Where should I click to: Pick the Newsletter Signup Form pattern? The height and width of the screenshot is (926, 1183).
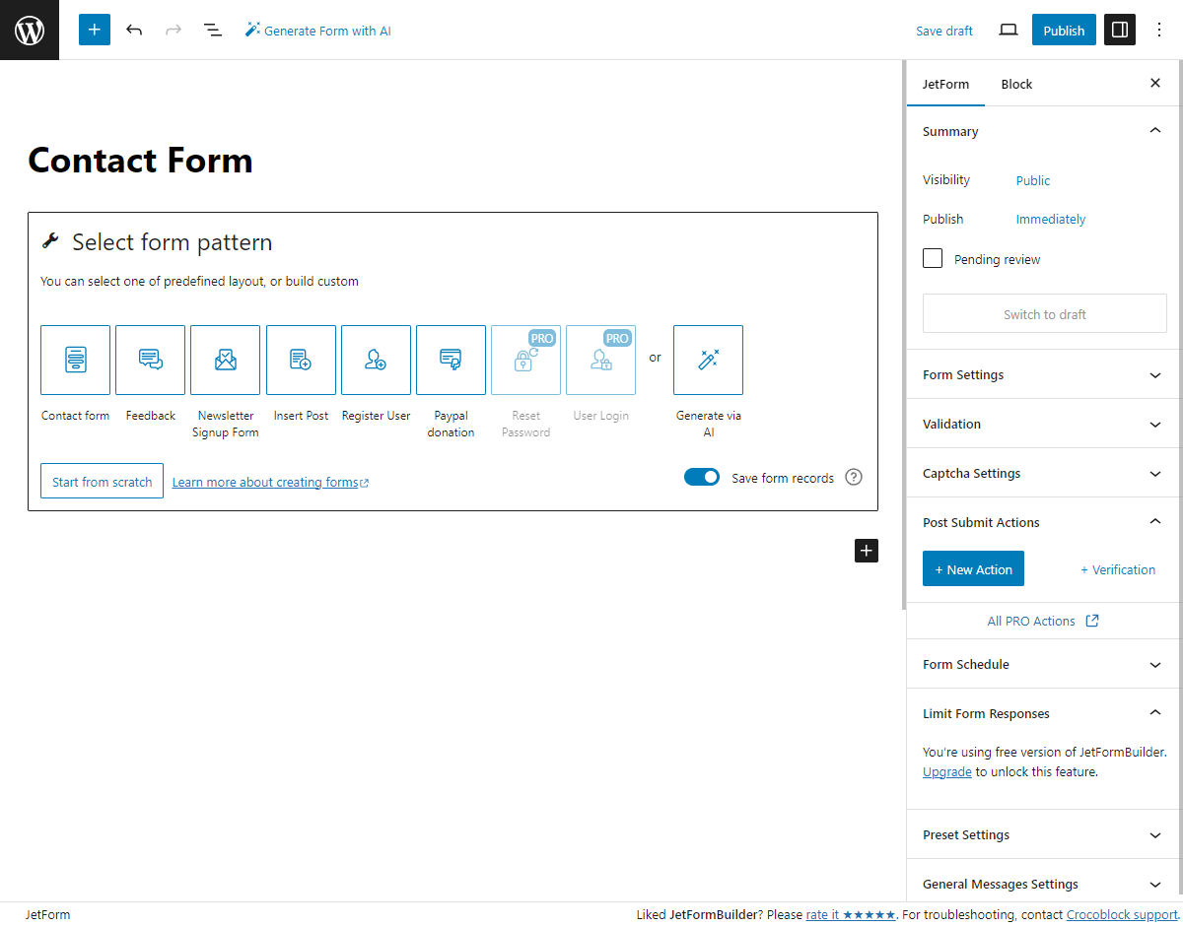[225, 360]
